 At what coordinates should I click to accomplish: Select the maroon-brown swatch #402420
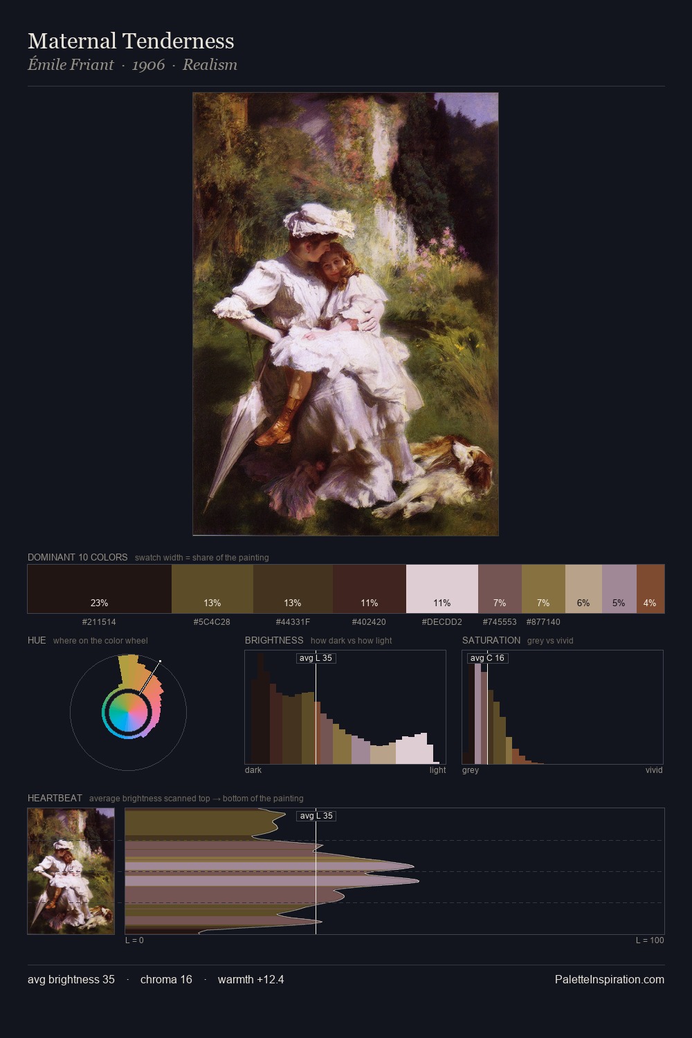[370, 589]
